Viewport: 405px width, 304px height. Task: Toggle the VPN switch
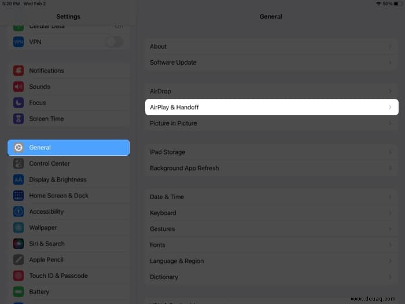coord(114,42)
